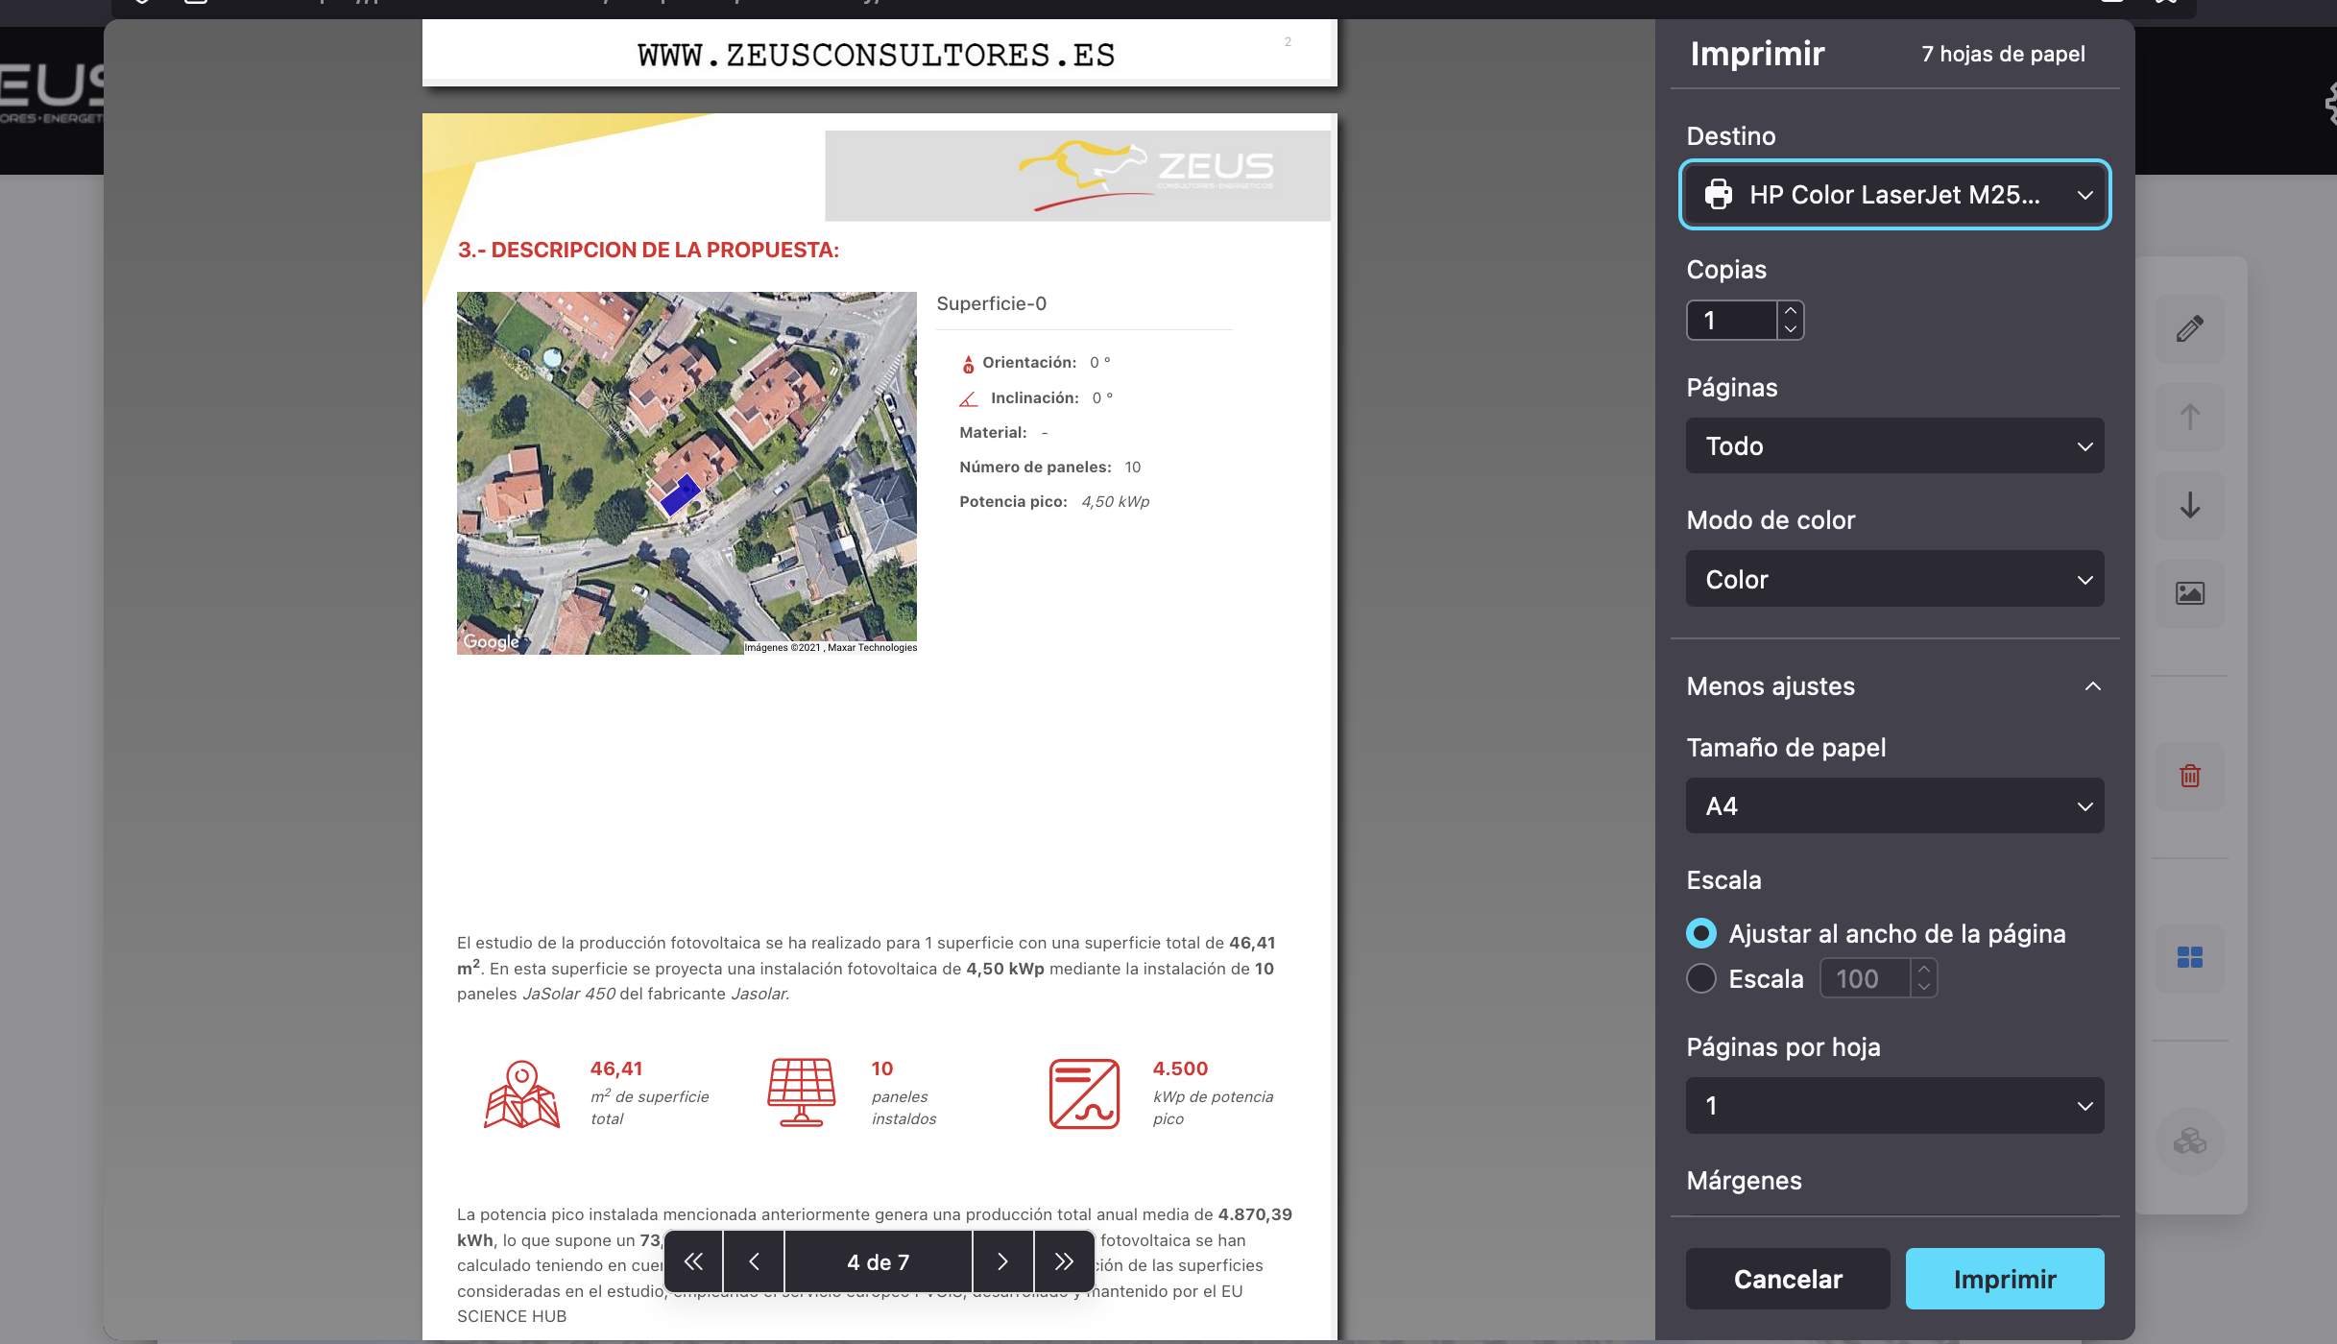Viewport: 2337px width, 1344px height.
Task: Click the cube icon at sidebar bottom
Action: pos(2189,1141)
